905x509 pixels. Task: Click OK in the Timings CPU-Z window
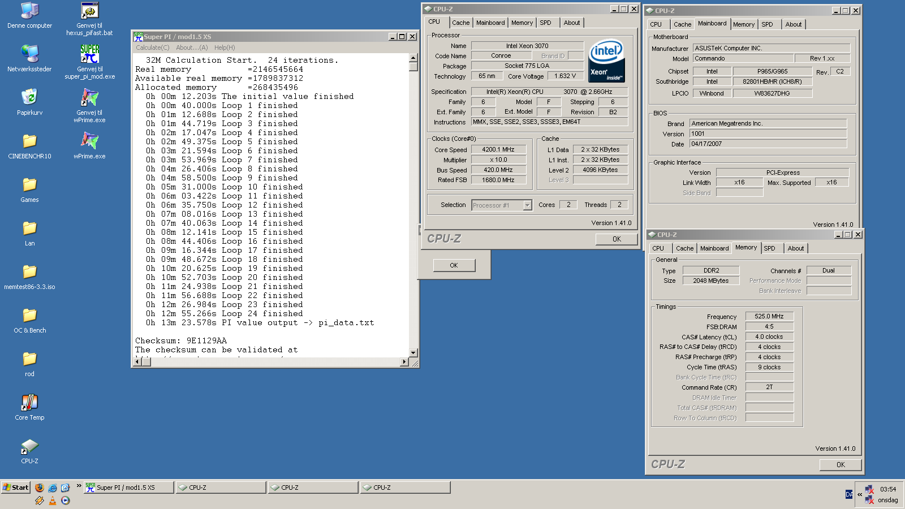pos(841,465)
